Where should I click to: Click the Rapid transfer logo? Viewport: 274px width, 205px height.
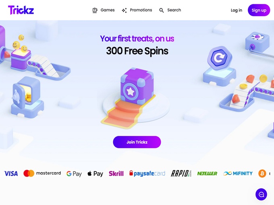click(181, 173)
